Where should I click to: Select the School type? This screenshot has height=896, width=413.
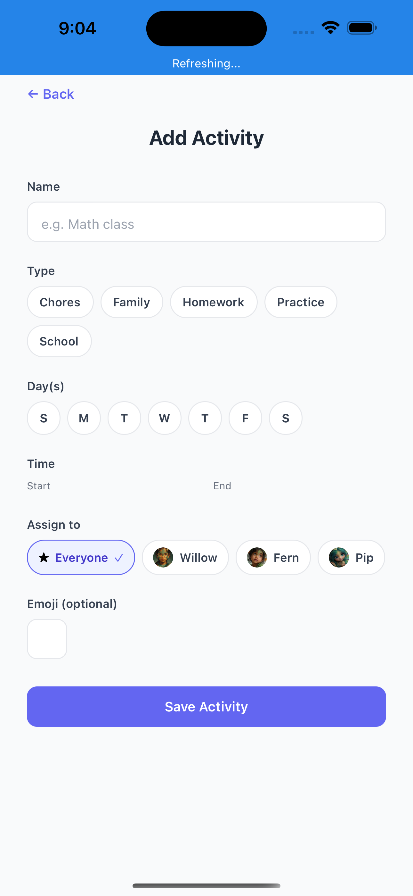(x=59, y=341)
